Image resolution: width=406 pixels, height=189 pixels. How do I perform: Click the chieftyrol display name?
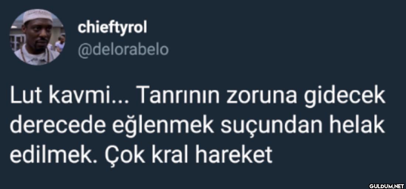tap(112, 27)
